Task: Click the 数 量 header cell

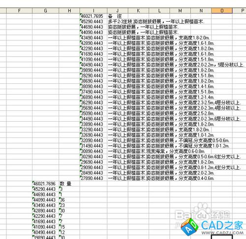Action: (x=69, y=184)
